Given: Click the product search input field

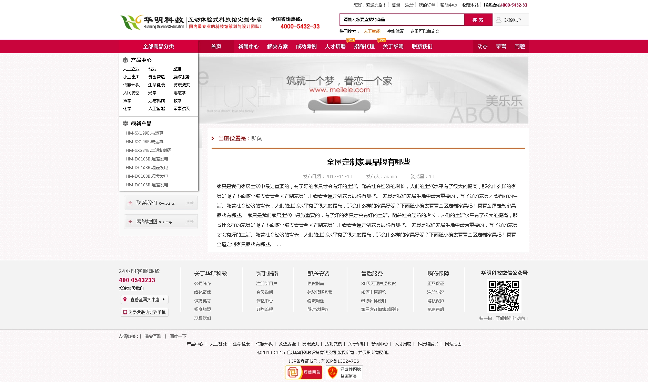Looking at the screenshot, I should pos(402,20).
